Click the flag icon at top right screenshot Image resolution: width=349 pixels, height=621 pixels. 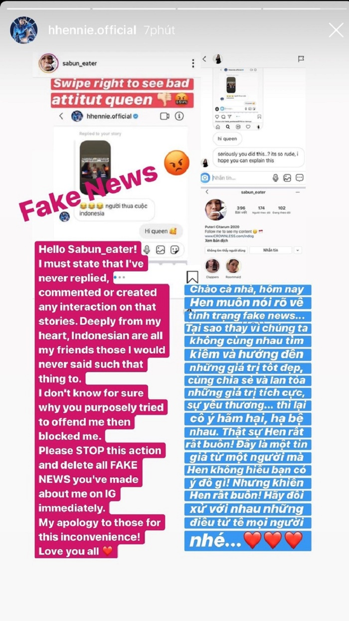(301, 59)
